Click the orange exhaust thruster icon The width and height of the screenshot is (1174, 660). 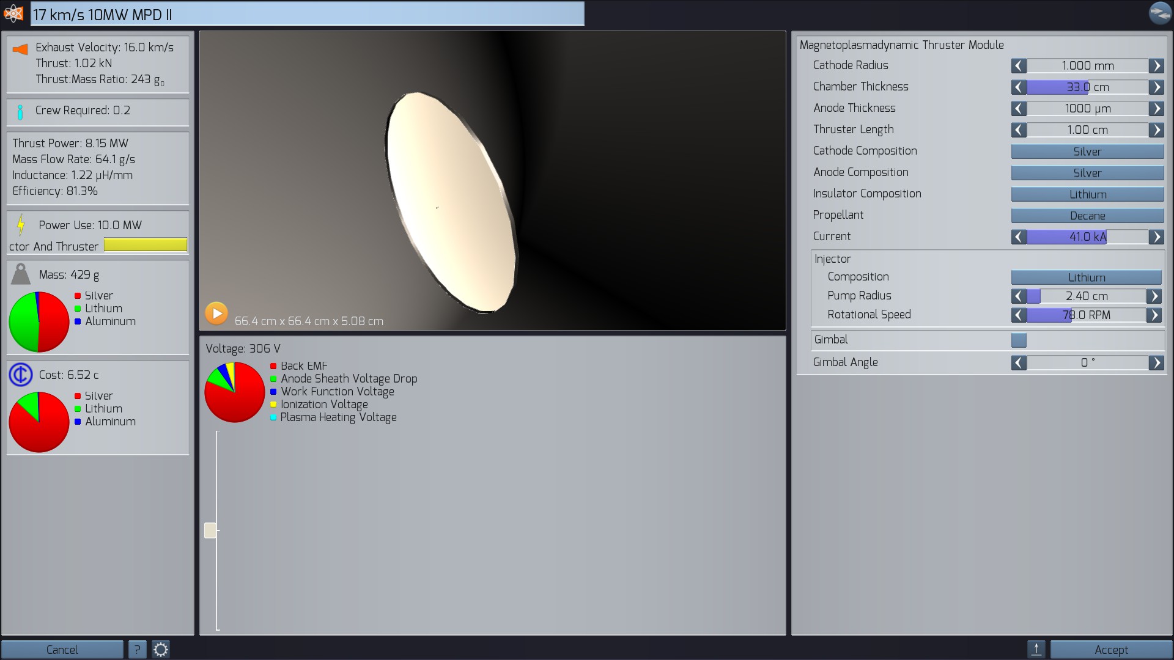20,50
